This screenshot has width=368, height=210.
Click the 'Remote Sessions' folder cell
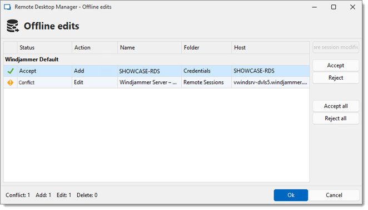tap(206, 82)
